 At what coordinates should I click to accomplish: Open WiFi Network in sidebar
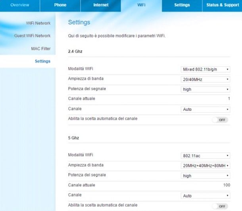click(38, 23)
